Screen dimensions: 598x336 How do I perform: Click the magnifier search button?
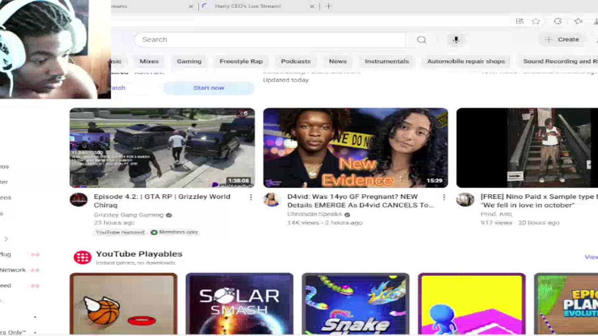point(421,40)
